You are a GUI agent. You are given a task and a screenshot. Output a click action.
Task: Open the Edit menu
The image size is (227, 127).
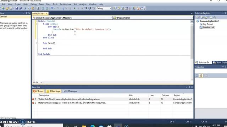4,4
